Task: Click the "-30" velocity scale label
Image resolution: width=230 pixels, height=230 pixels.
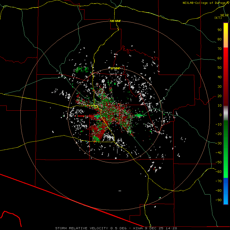Action: click(218, 143)
